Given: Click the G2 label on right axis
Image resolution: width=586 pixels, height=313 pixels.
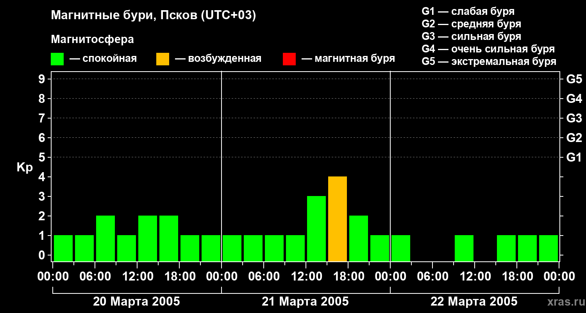Looking at the screenshot, I should point(574,138).
